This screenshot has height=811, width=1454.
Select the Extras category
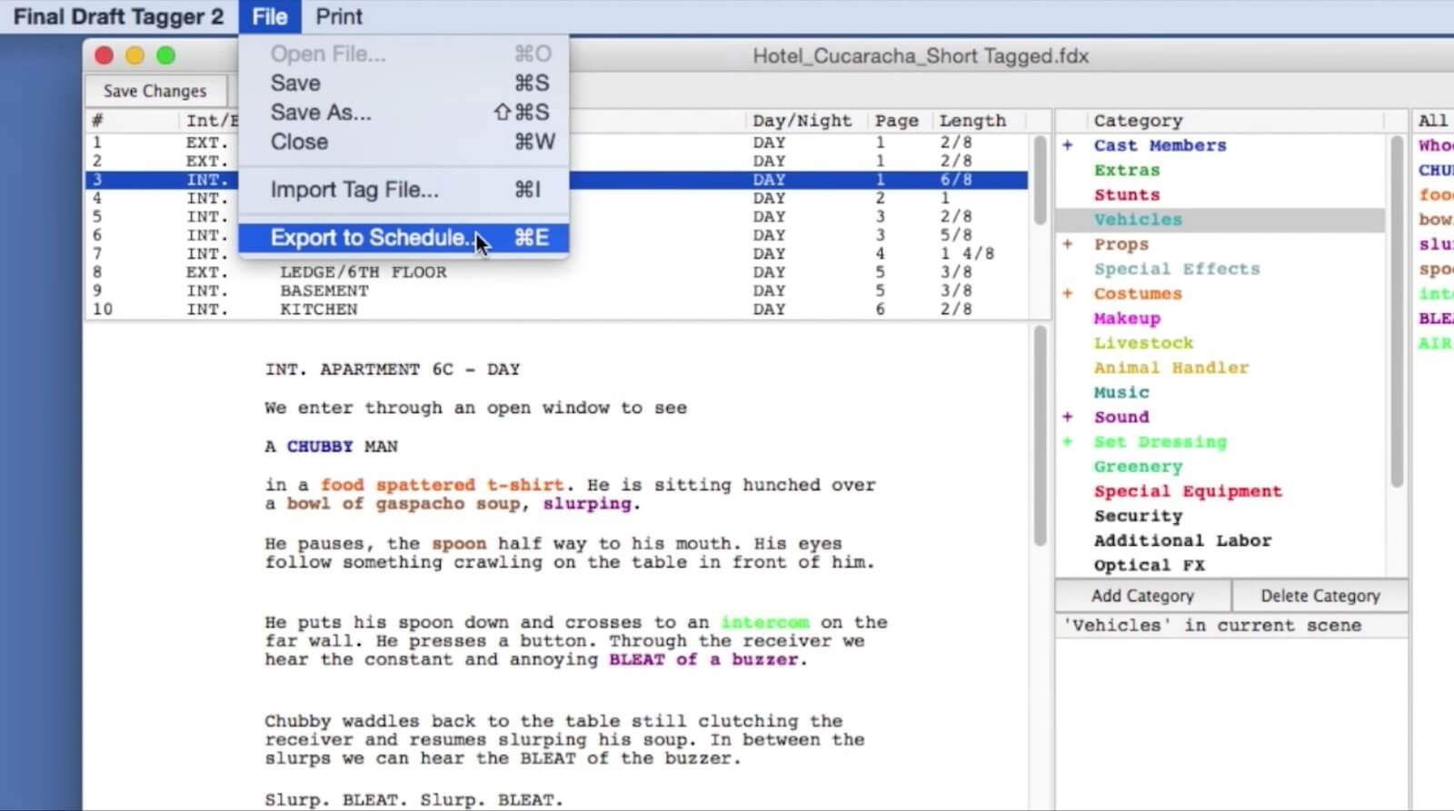pyautogui.click(x=1127, y=170)
